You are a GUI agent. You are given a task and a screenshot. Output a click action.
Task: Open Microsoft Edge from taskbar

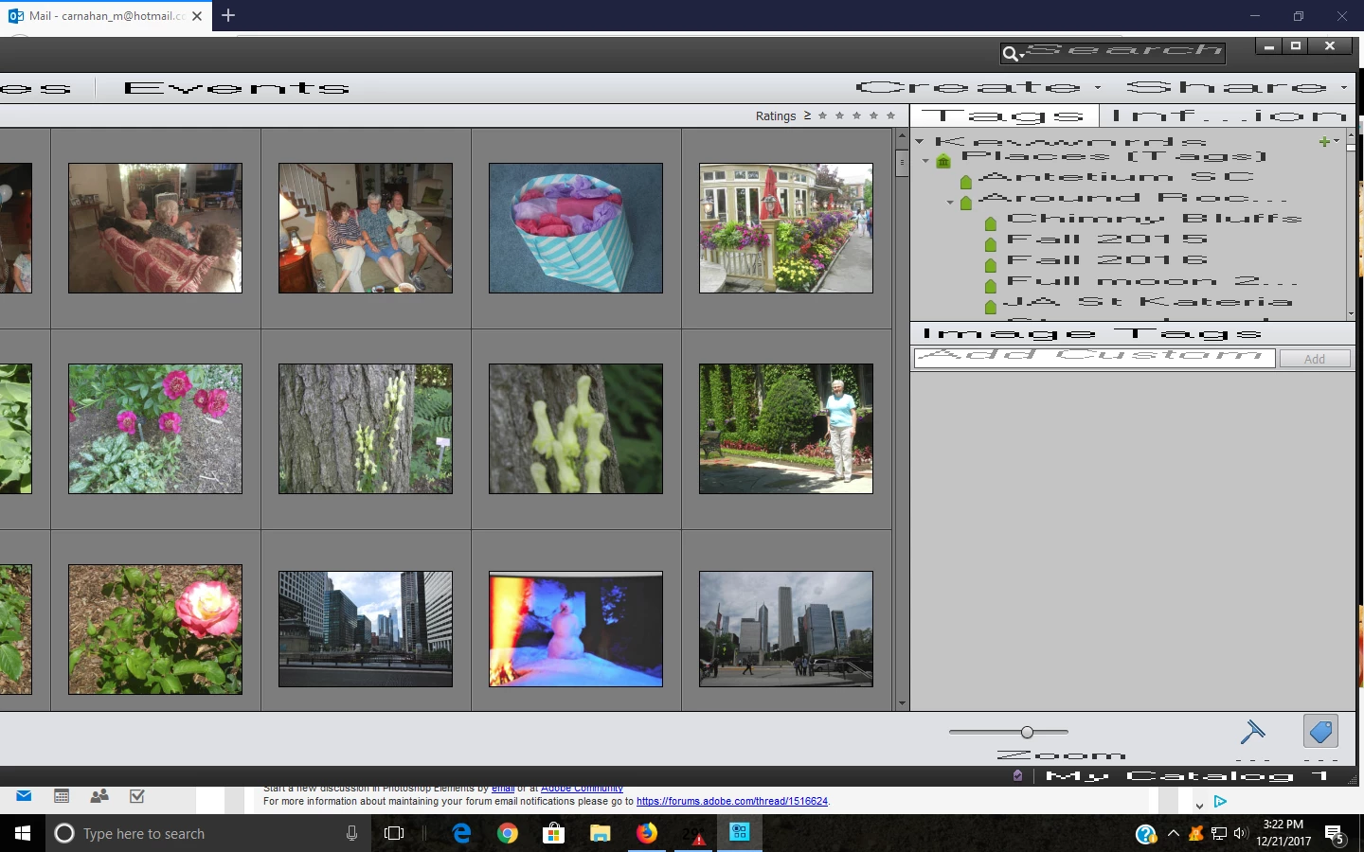point(461,833)
